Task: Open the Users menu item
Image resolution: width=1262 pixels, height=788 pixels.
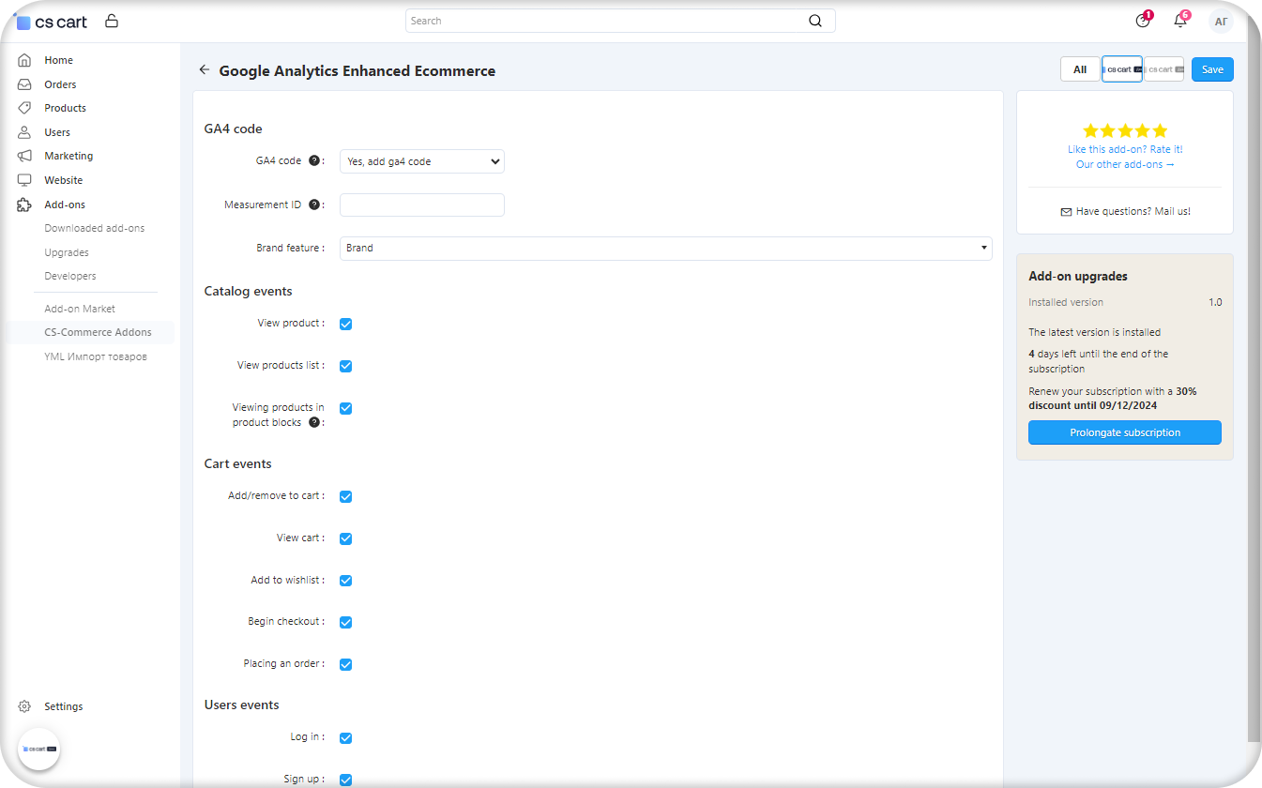Action: [x=57, y=132]
